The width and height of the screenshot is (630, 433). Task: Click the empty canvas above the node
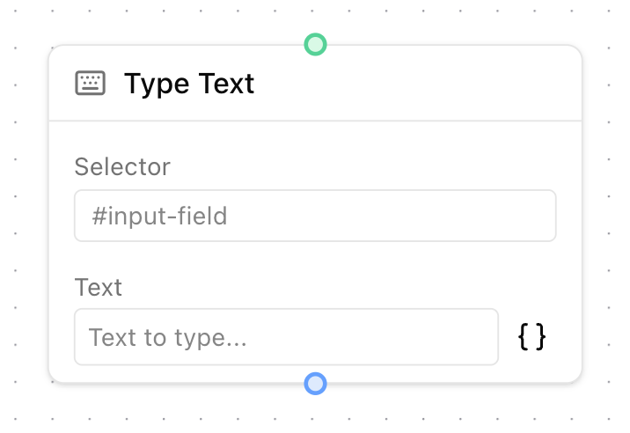[x=176, y=19]
